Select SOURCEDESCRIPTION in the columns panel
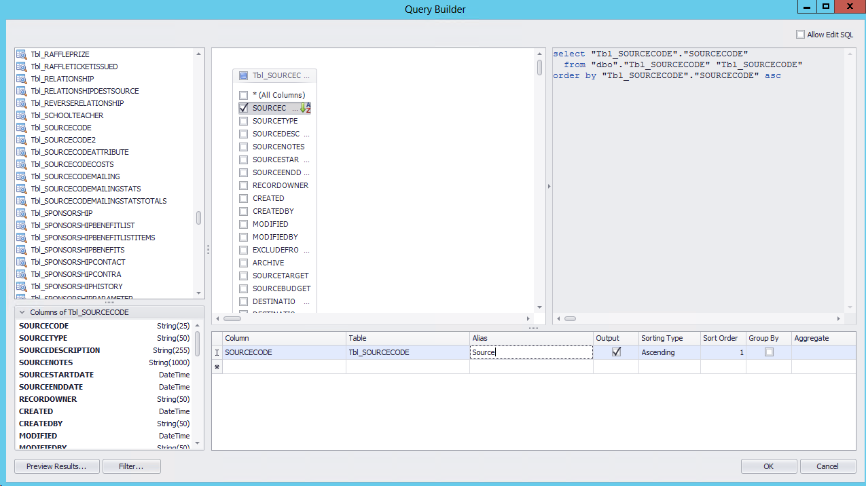The width and height of the screenshot is (866, 486). pos(104,350)
